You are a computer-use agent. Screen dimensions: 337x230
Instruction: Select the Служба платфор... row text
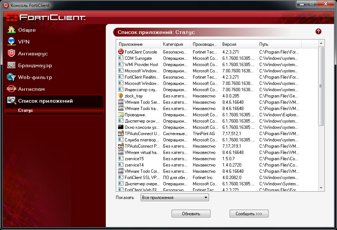142,140
